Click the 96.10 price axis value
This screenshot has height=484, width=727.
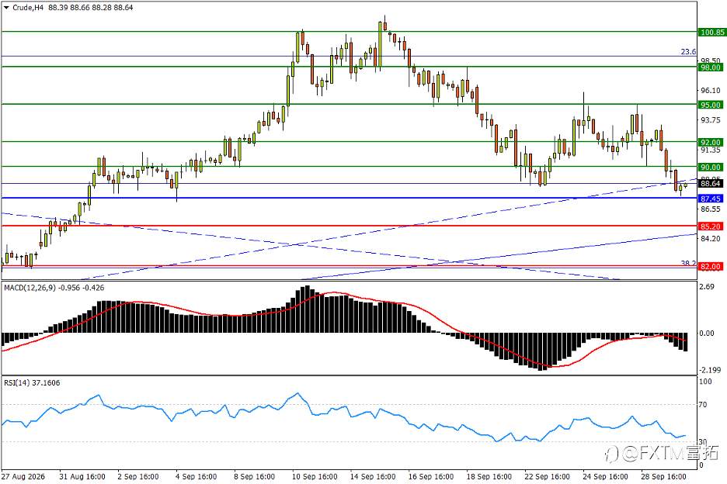(711, 90)
